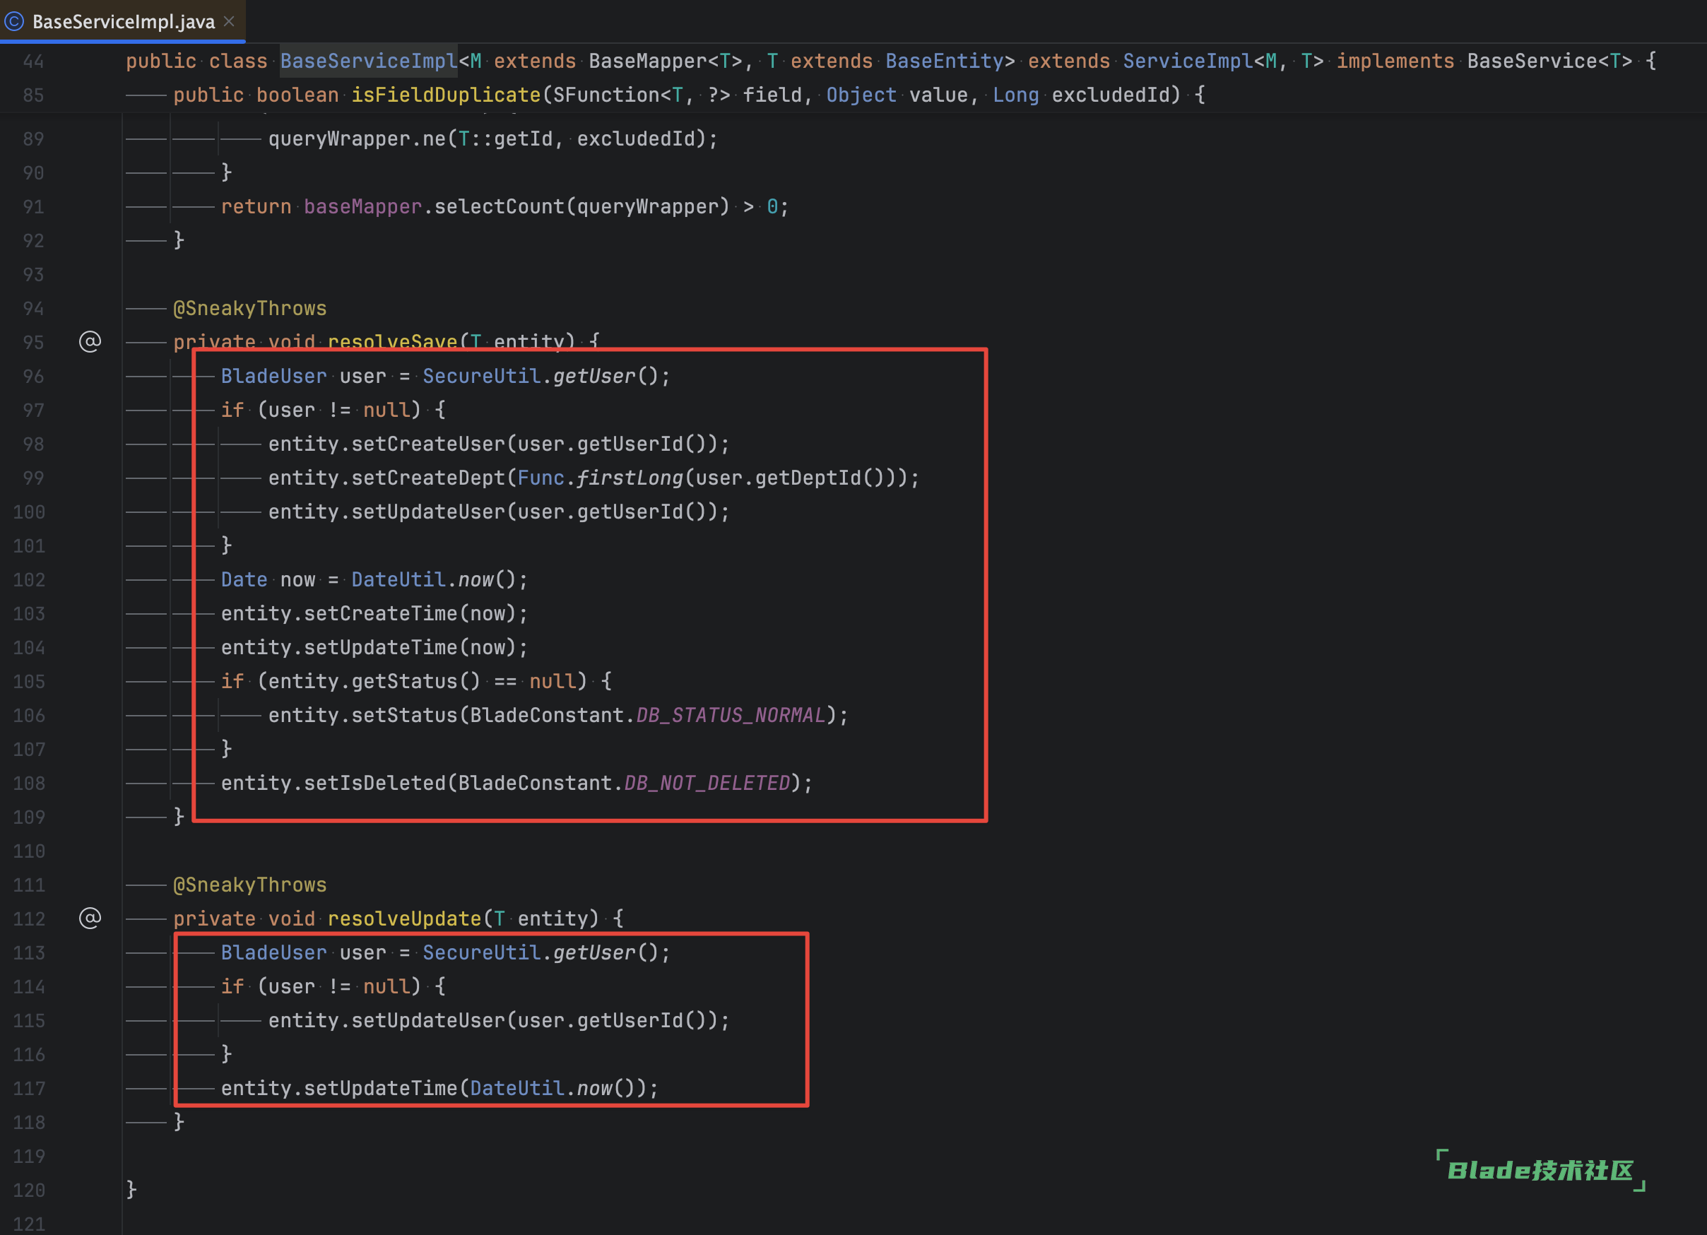Click the @ gutter icon at line 95
The image size is (1707, 1235).
(x=90, y=342)
